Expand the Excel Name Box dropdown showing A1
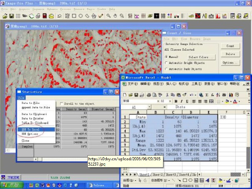 point(150,108)
